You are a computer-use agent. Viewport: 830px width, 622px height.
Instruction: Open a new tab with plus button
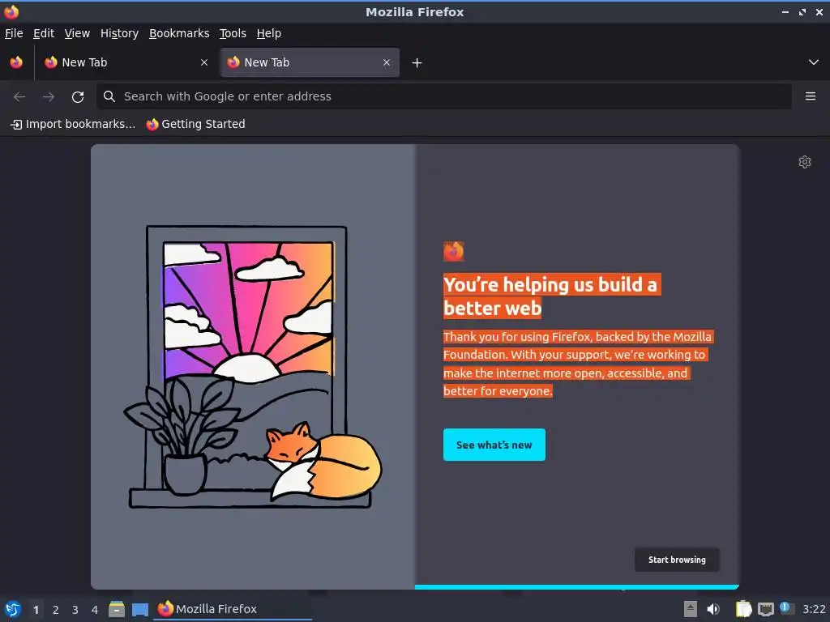point(417,63)
